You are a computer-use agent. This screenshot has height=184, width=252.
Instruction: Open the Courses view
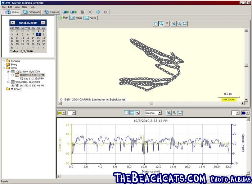coord(51,12)
